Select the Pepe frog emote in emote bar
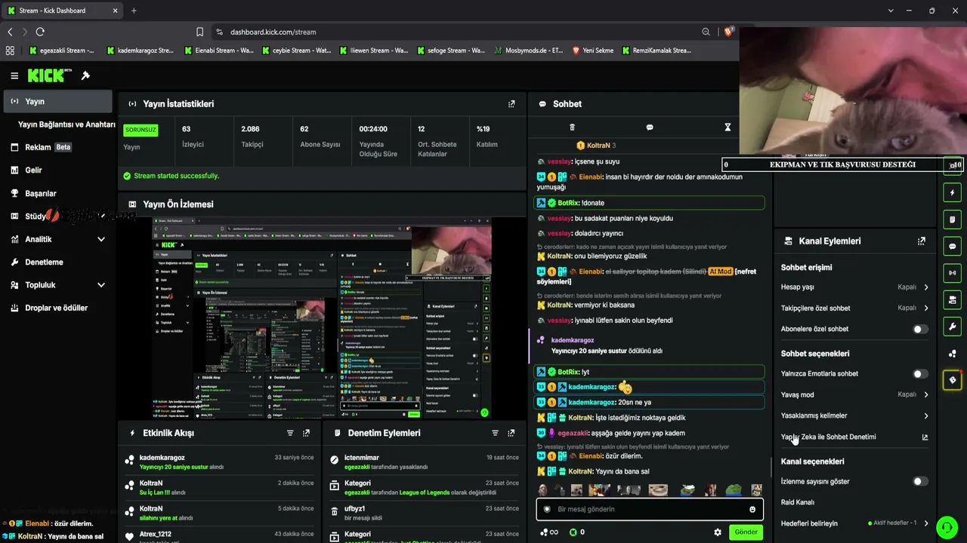 point(733,490)
